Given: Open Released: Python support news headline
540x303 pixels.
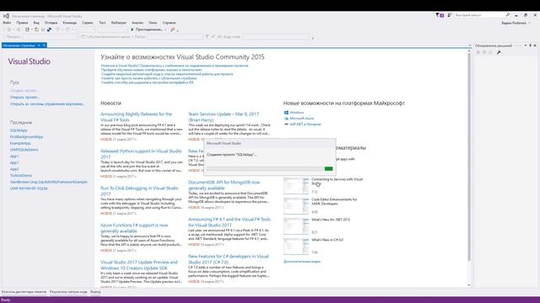Looking at the screenshot, I should click(141, 154).
